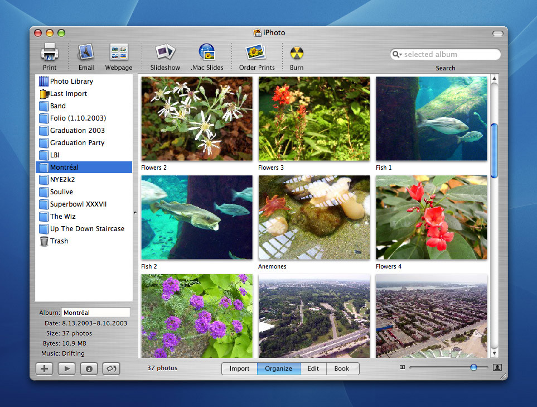Click the smallest thumbnail size icon
The image size is (537, 407).
point(403,367)
